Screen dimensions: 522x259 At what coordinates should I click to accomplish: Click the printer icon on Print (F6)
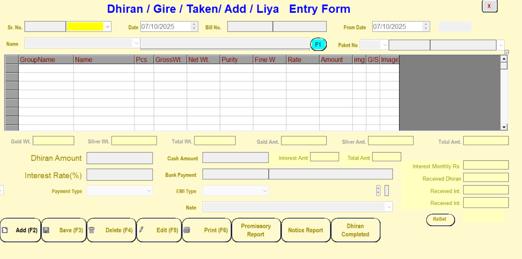(187, 230)
